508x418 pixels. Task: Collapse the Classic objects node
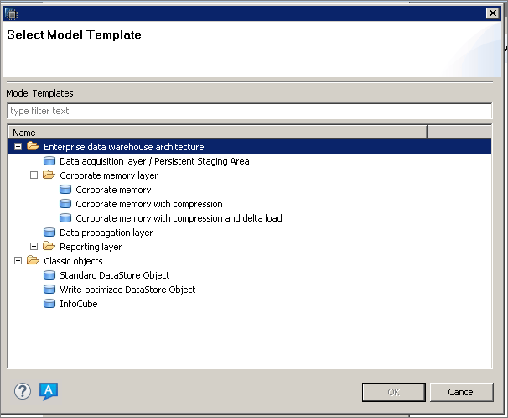point(18,261)
